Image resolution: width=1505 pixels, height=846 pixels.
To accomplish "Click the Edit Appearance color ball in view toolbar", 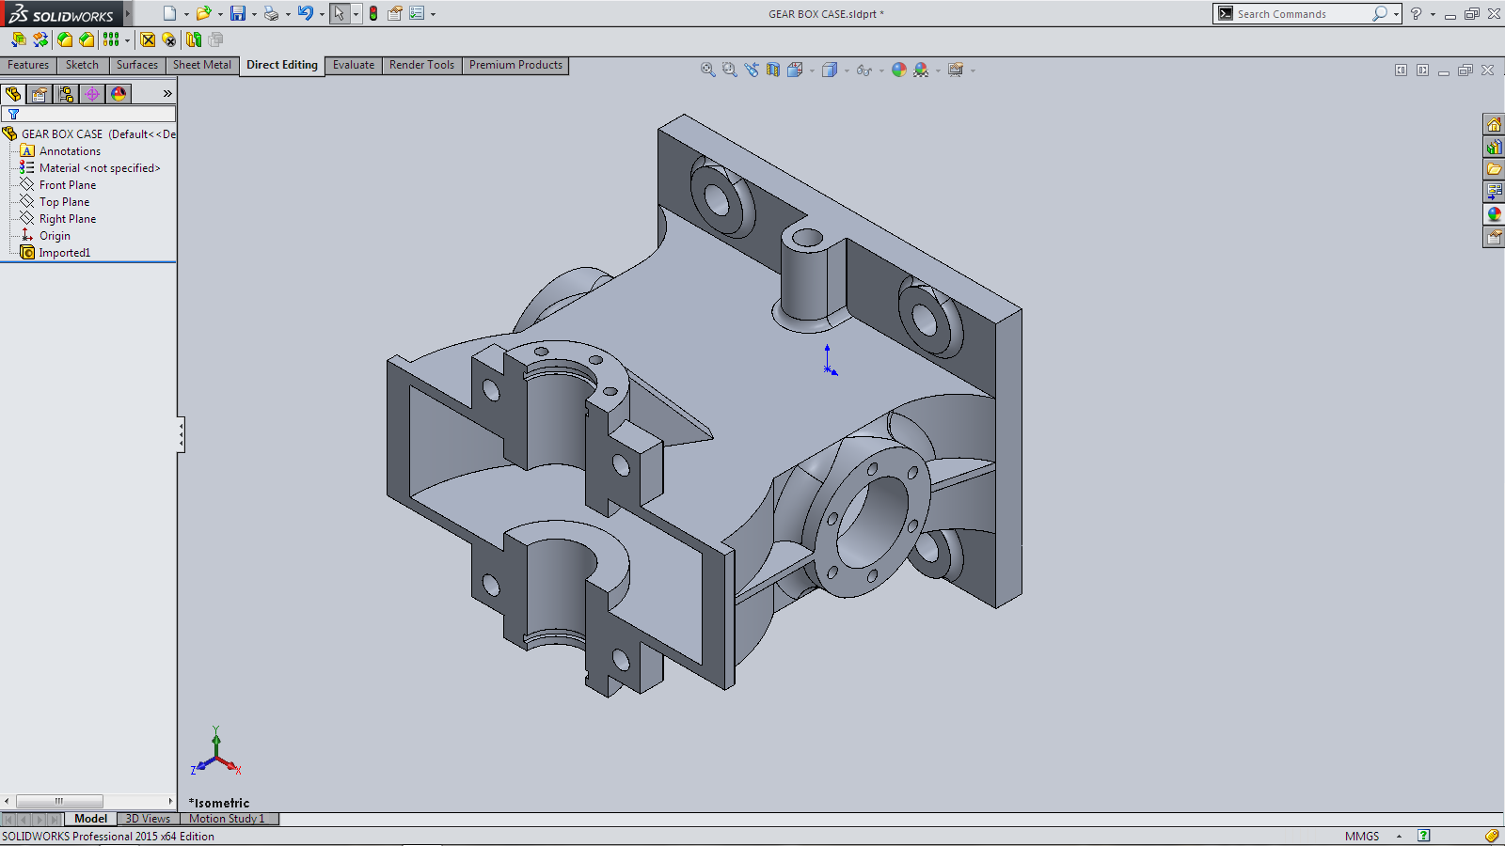I will pos(899,70).
